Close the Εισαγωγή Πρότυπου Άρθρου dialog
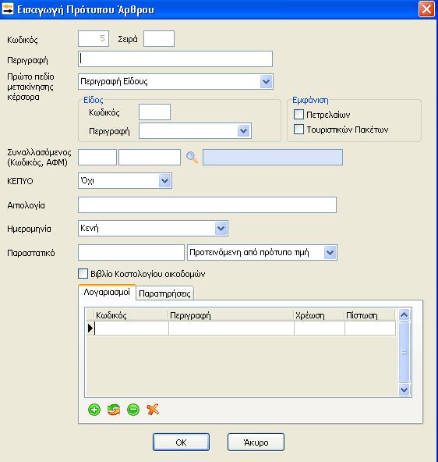Image resolution: width=438 pixels, height=462 pixels. click(x=426, y=9)
